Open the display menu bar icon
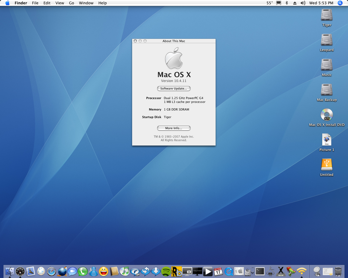Image resolution: width=348 pixels, height=278 pixels. point(279,3)
